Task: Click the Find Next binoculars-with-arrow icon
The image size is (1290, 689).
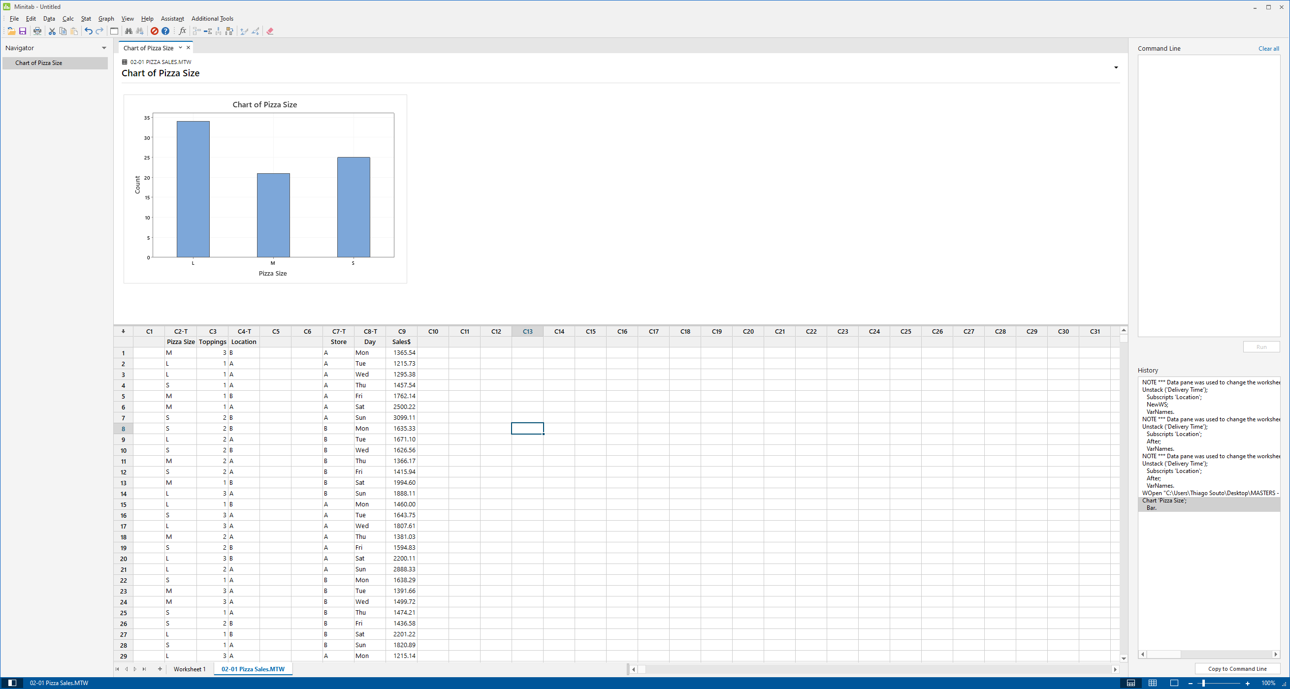Action: click(x=140, y=31)
